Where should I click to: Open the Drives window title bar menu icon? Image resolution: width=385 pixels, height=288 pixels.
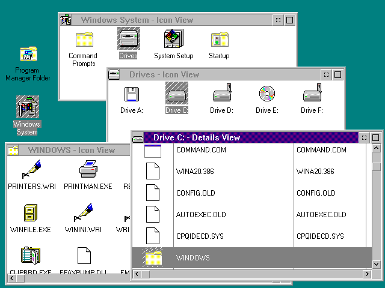click(114, 74)
